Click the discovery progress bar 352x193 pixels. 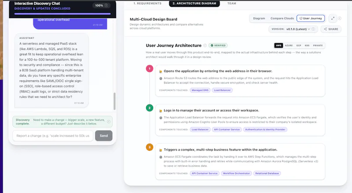(x=62, y=14)
